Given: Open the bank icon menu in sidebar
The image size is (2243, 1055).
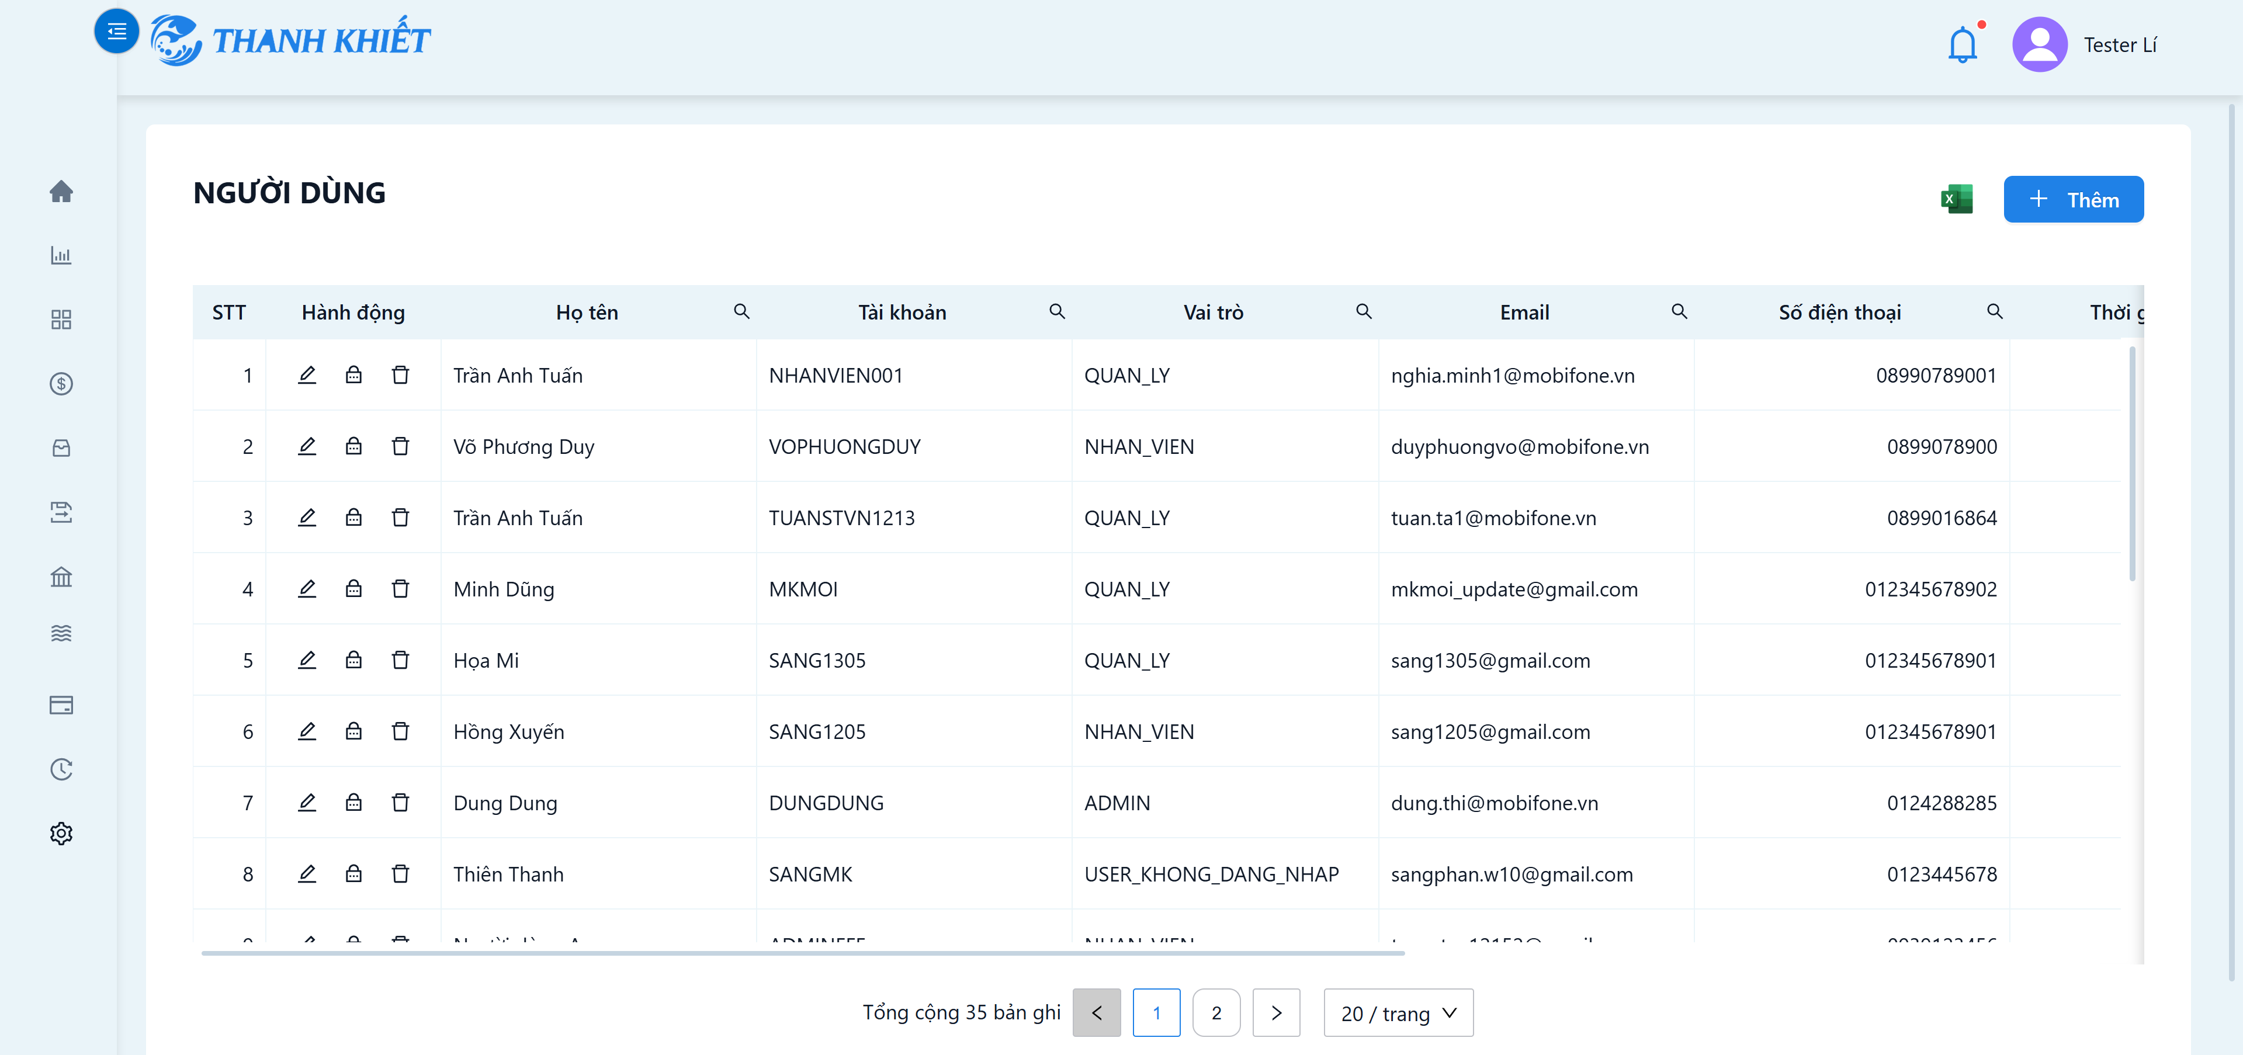Looking at the screenshot, I should tap(61, 576).
